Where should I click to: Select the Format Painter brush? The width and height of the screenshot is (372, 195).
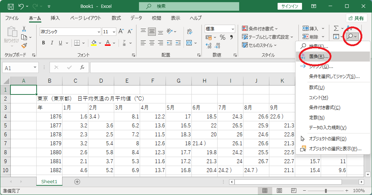[x=24, y=46]
